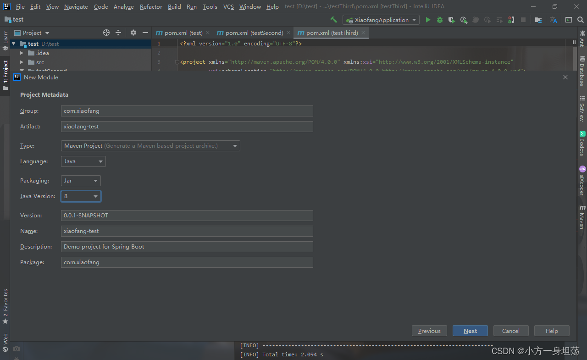Open XiaofangApplication run configuration dropdown

click(381, 20)
